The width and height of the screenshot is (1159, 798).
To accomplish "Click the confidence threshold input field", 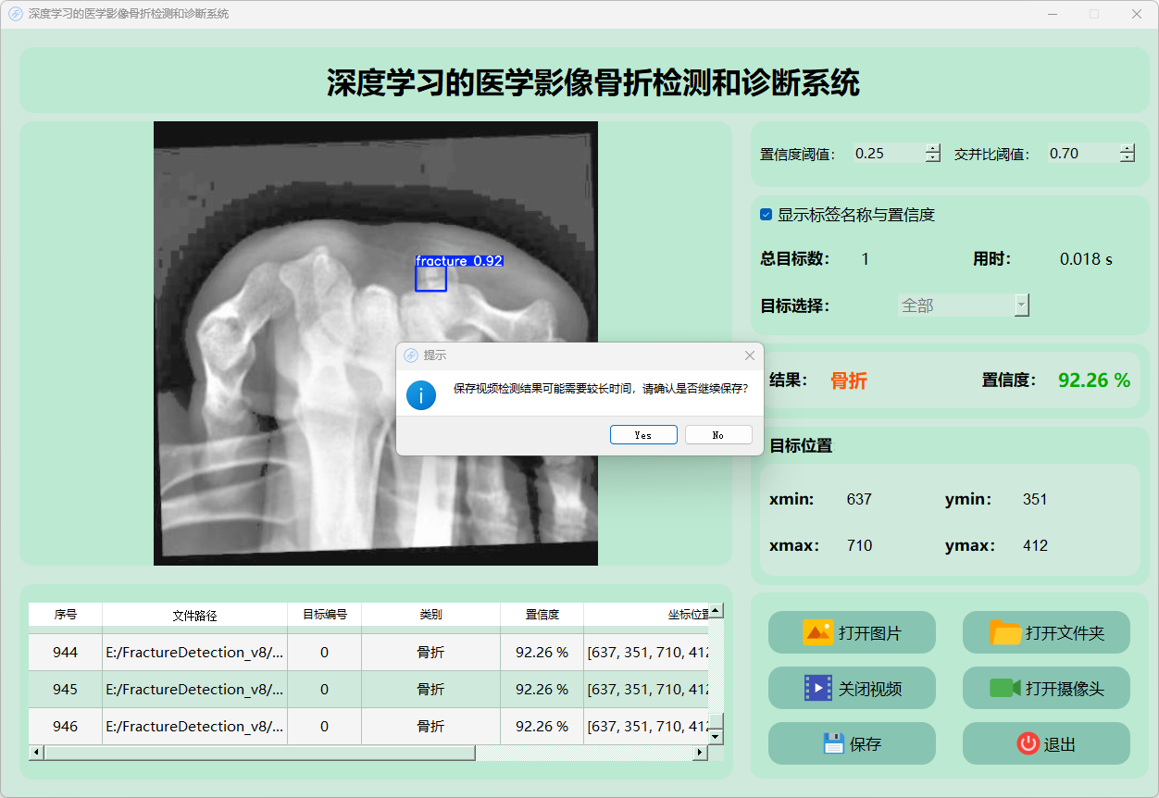I will (887, 154).
